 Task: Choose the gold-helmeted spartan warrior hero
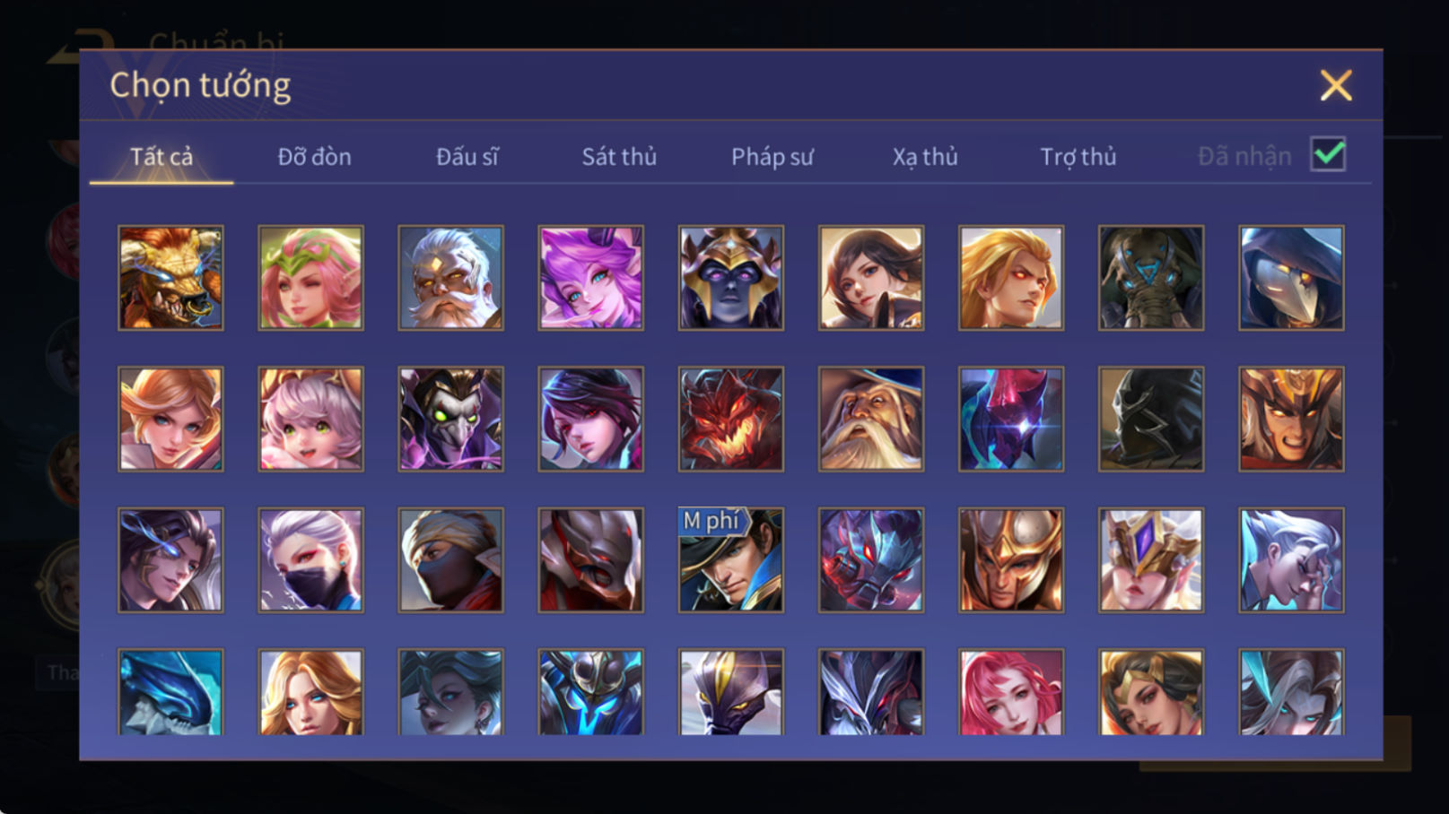[x=1010, y=560]
